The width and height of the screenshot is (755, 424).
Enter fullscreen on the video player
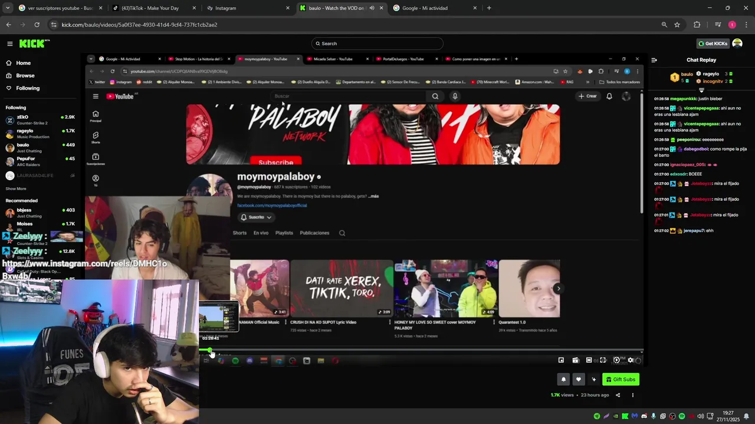(x=603, y=360)
